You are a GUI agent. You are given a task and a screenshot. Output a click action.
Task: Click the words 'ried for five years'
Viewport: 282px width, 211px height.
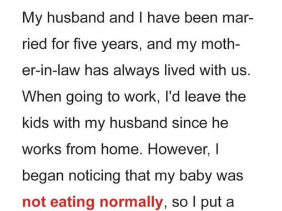[x=80, y=45]
